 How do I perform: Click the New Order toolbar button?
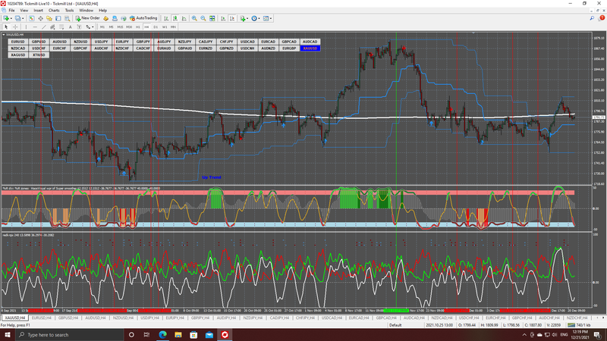pyautogui.click(x=87, y=17)
